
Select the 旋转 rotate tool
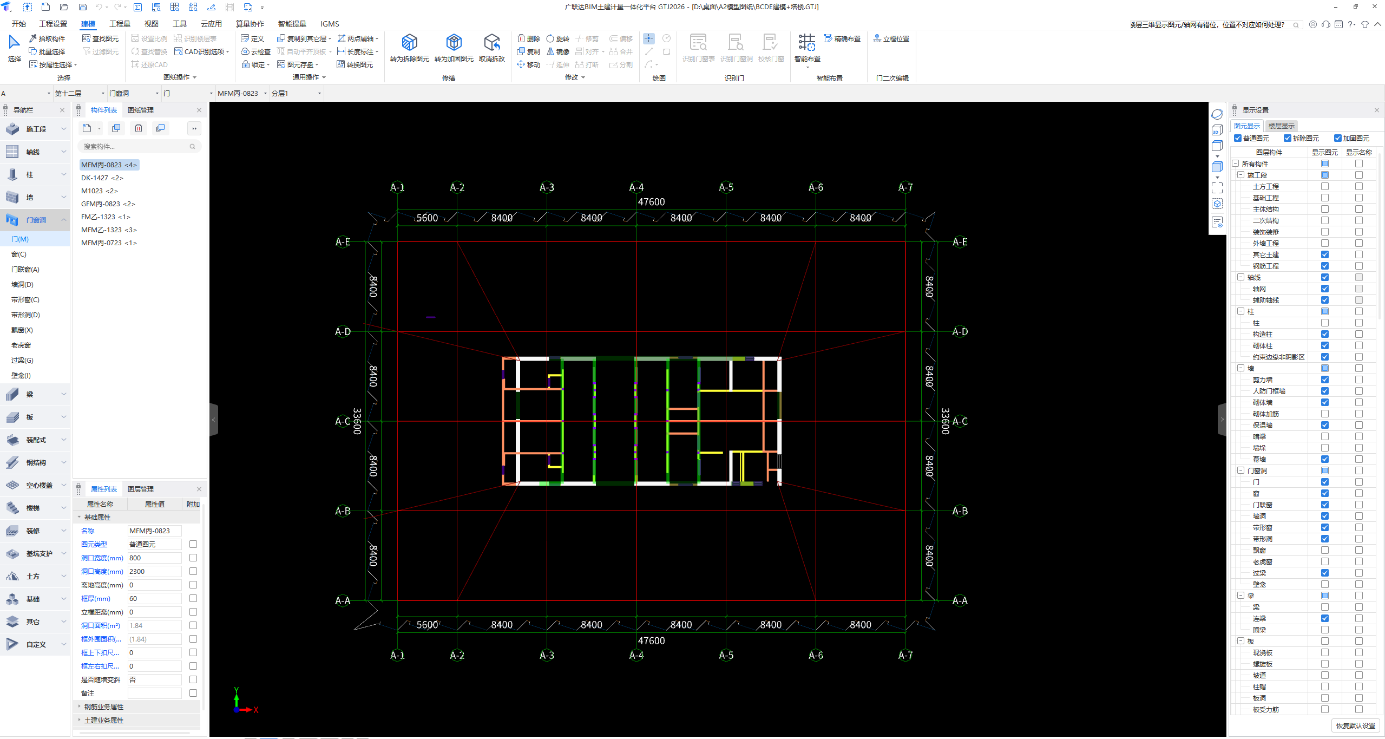coord(557,38)
